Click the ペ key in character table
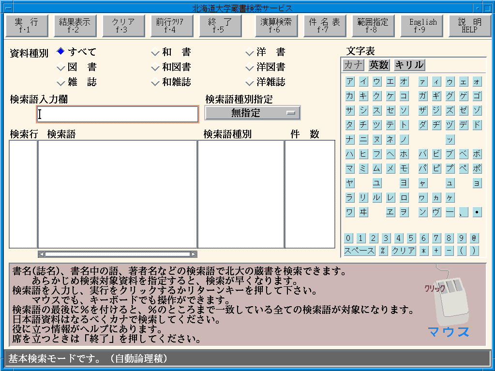This screenshot has width=495, height=371. (x=464, y=168)
